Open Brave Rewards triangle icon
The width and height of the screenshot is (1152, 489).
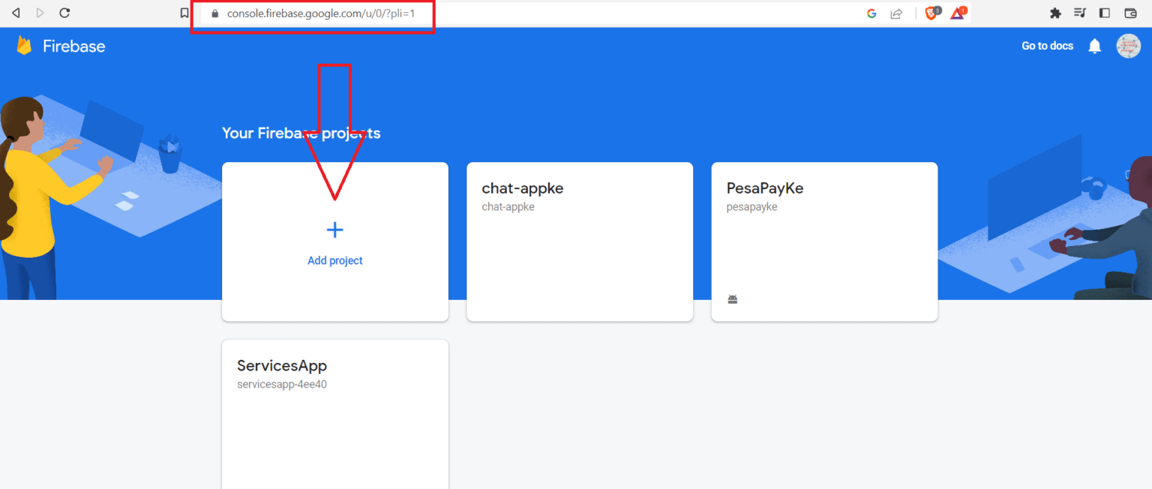(958, 13)
